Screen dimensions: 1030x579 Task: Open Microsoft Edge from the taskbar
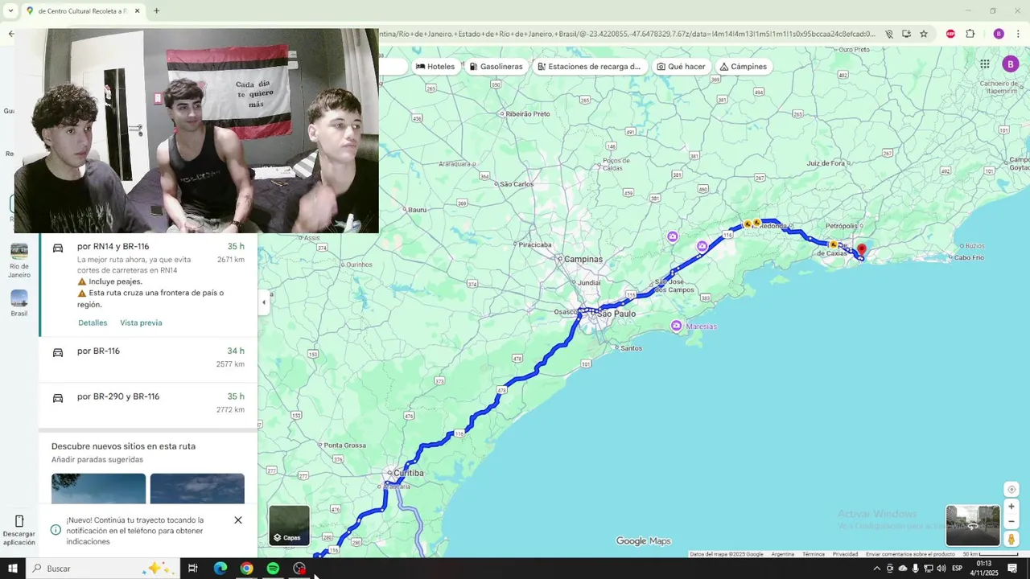220,569
